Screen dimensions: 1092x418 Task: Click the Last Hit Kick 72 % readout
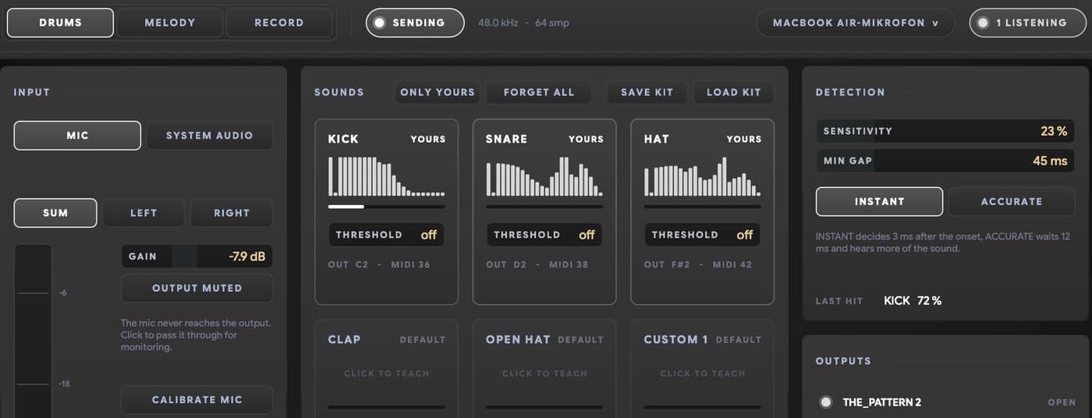(x=913, y=301)
